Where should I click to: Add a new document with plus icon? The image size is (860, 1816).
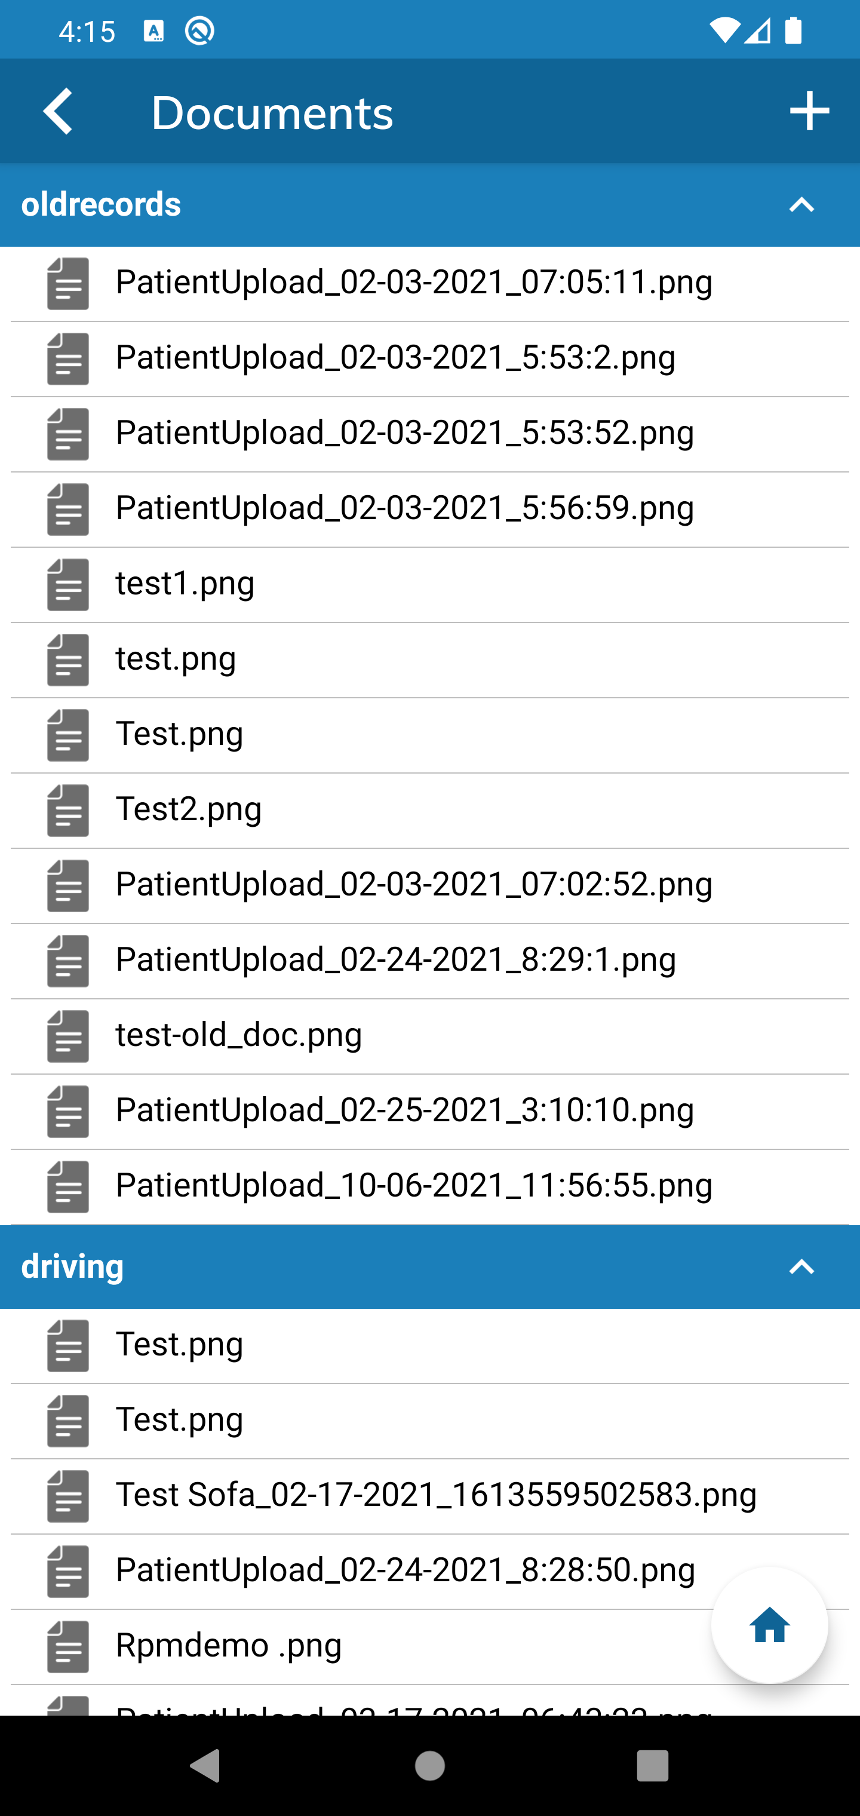[x=809, y=111]
